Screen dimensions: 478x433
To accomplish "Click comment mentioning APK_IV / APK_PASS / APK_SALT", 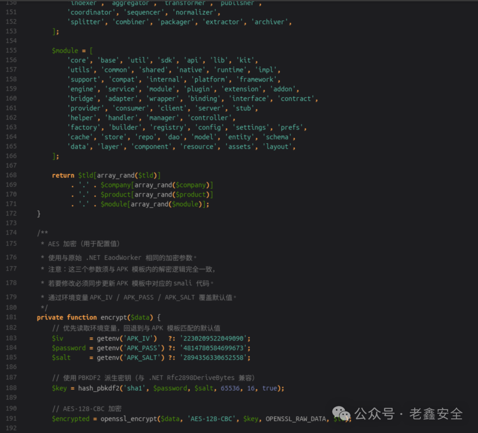I will (x=139, y=297).
